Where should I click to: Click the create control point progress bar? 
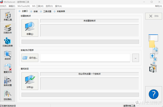click(80, 42)
